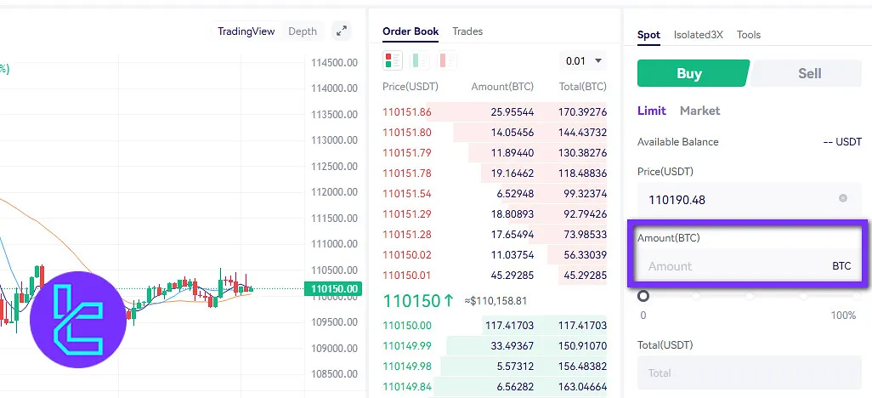872x398 pixels.
Task: Switch to the TradingView chart
Action: 246,31
